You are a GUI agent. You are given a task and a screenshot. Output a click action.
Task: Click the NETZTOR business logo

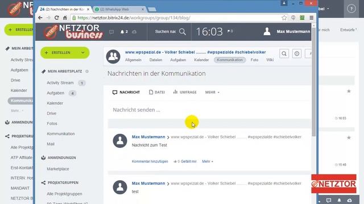[x=73, y=32]
